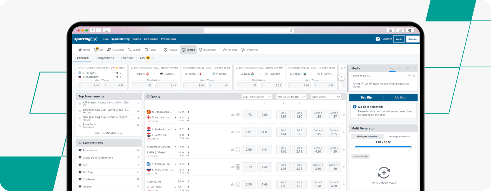The height and width of the screenshot is (191, 491).
Task: Toggle the browser sidebar icon
Action: pos(107,30)
